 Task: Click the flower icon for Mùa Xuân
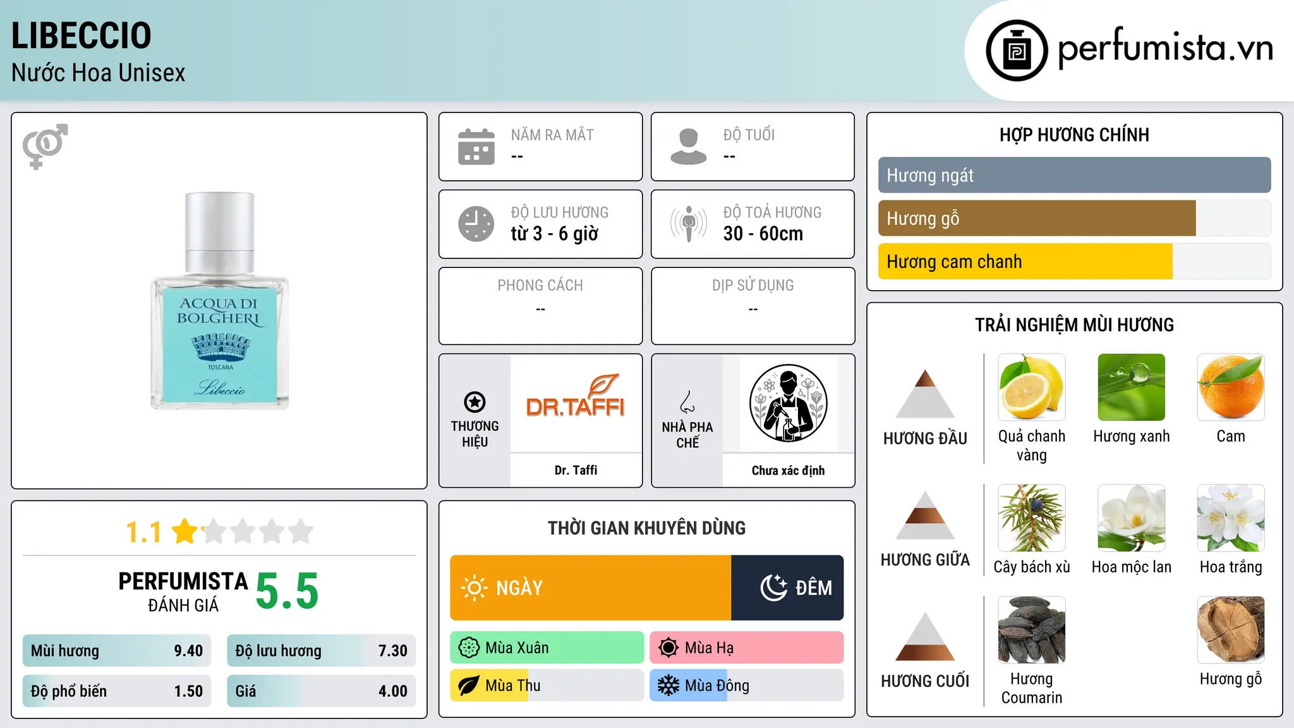469,648
